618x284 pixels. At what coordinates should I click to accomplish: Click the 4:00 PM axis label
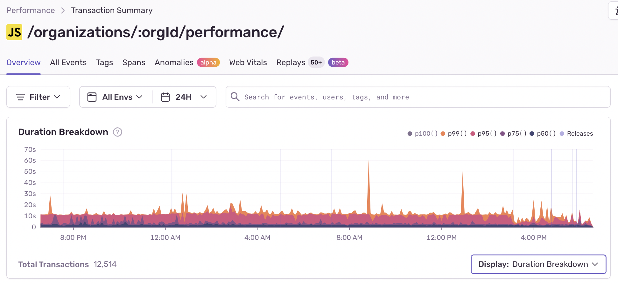[x=533, y=238]
